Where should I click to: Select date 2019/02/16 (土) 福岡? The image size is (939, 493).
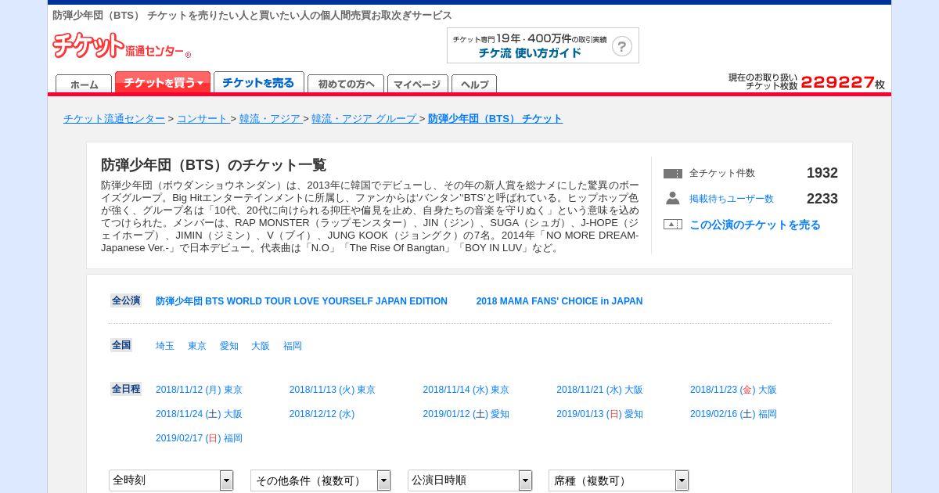pos(733,414)
